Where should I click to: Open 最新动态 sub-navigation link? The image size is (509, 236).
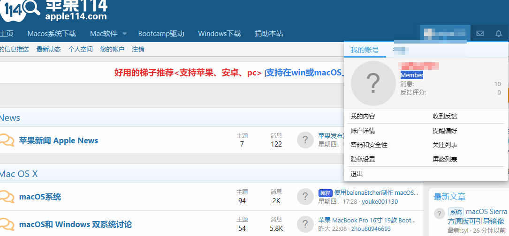coord(48,49)
